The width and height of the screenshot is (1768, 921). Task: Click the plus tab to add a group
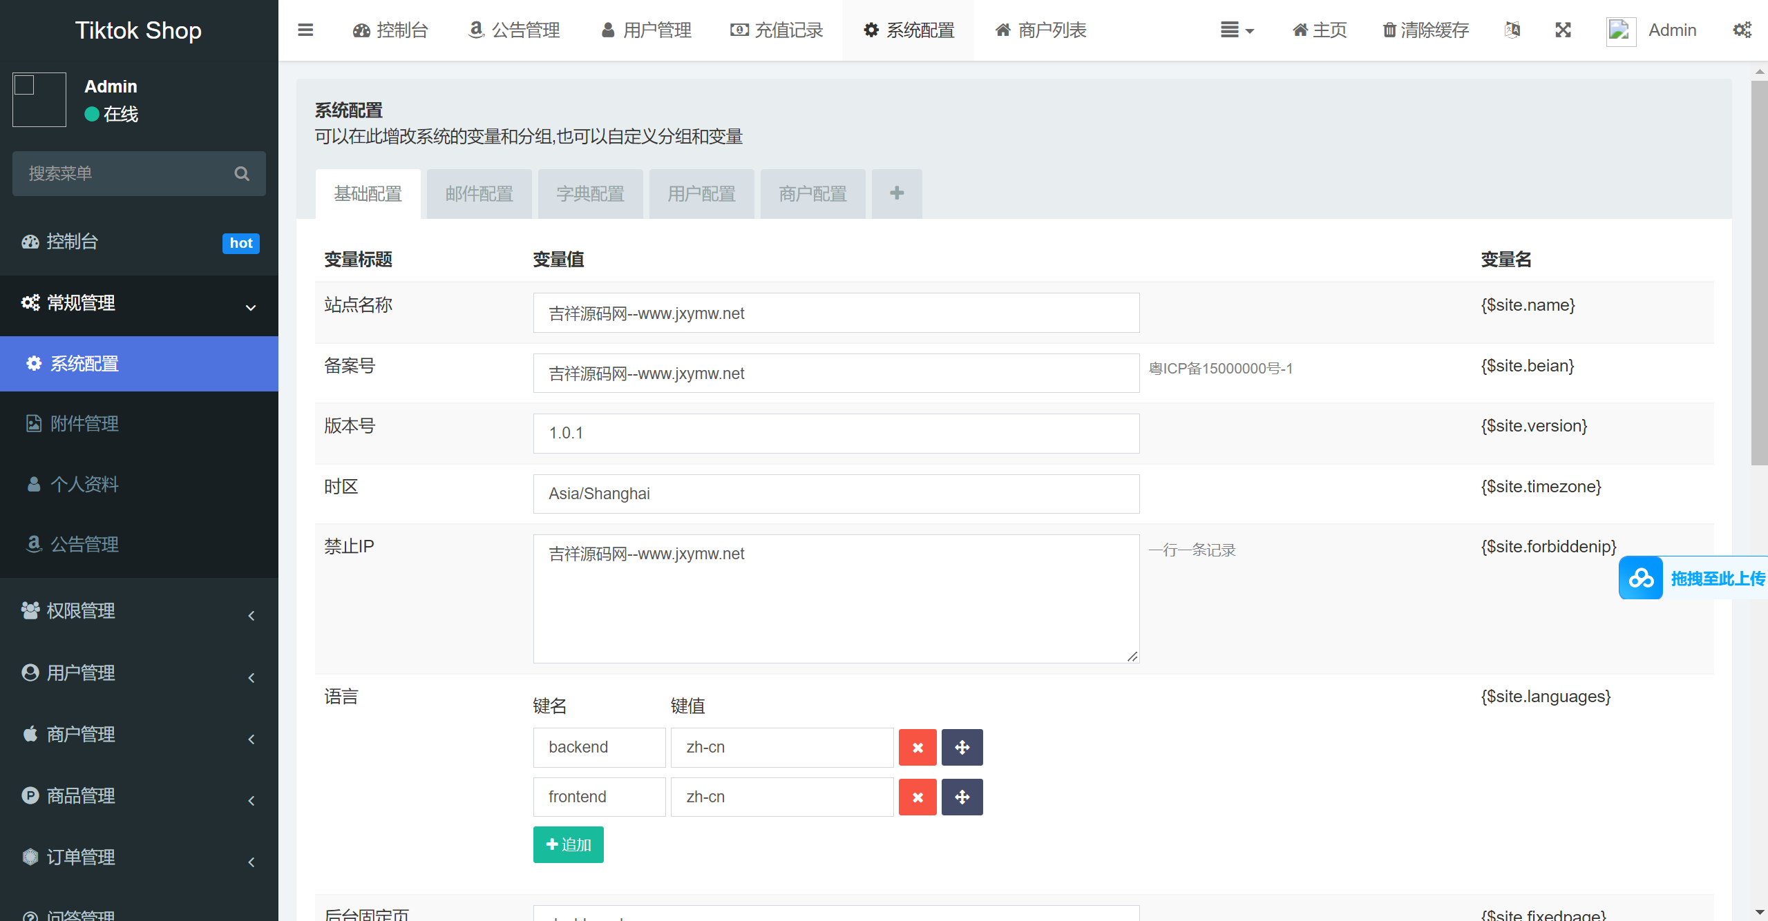(x=897, y=194)
